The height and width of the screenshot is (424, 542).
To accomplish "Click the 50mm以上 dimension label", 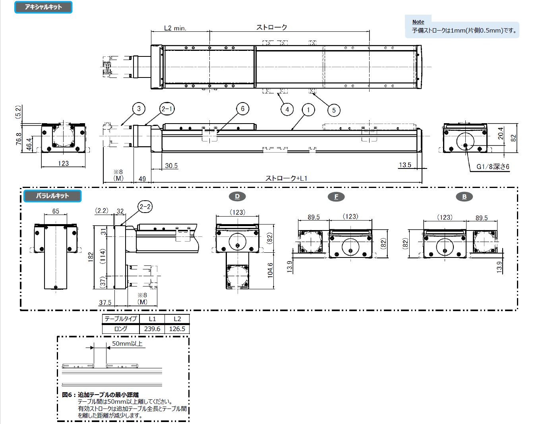I will (x=127, y=344).
